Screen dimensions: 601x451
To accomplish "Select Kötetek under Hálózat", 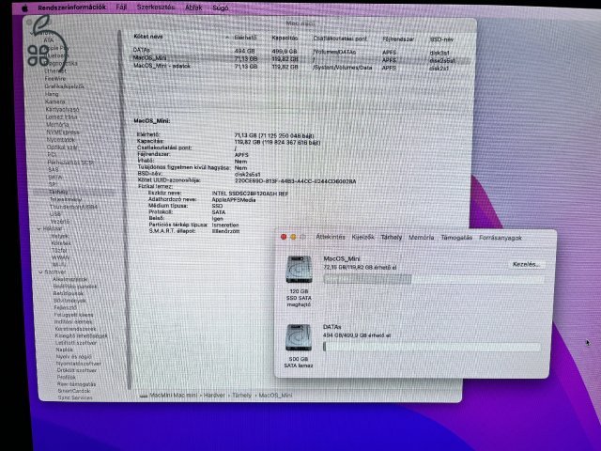I will pyautogui.click(x=61, y=243).
